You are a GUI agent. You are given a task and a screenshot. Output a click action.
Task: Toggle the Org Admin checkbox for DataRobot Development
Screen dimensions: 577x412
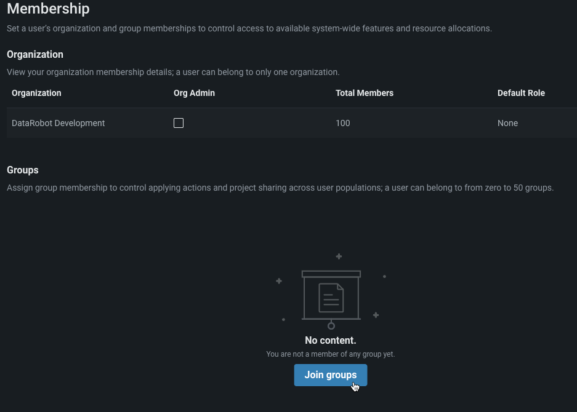tap(179, 123)
